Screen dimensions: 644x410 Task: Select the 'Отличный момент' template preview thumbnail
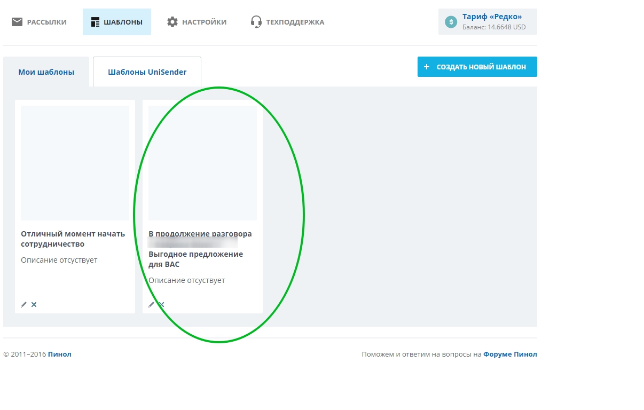(75, 163)
